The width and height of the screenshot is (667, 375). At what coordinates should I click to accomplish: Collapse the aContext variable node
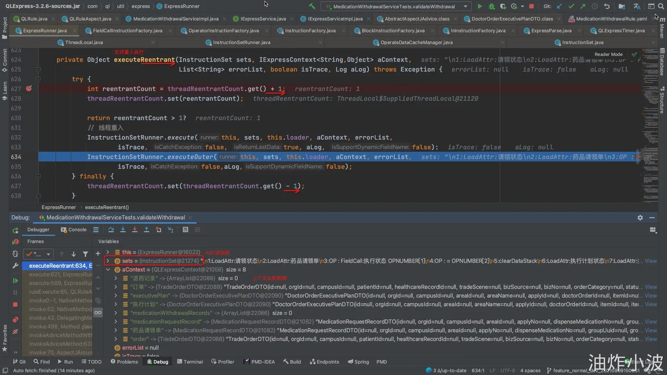click(108, 269)
